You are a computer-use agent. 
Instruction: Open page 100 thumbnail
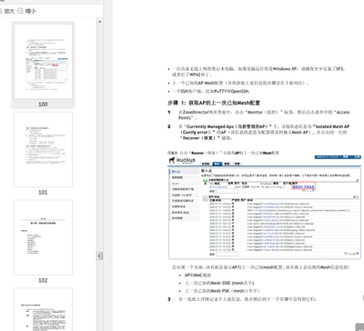tap(43, 62)
